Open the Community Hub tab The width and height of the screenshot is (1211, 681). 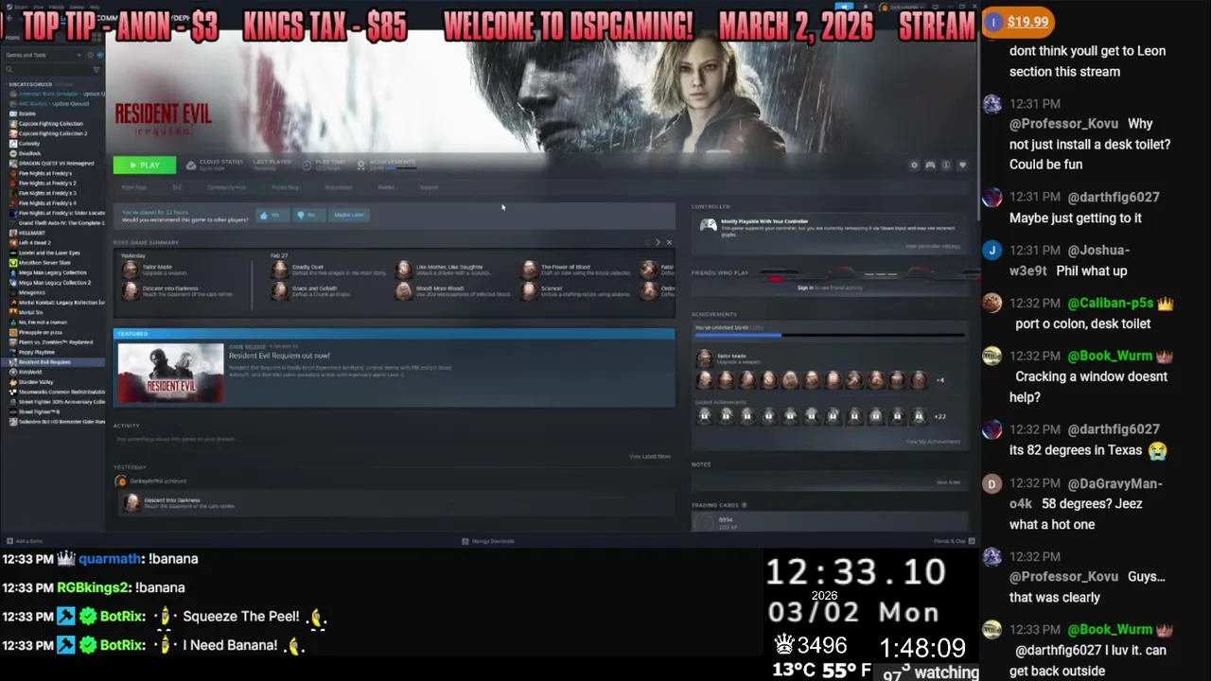point(226,187)
